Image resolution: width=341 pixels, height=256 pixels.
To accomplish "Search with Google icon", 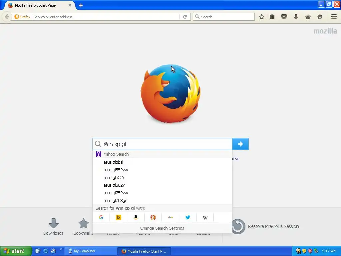I will click(x=101, y=217).
